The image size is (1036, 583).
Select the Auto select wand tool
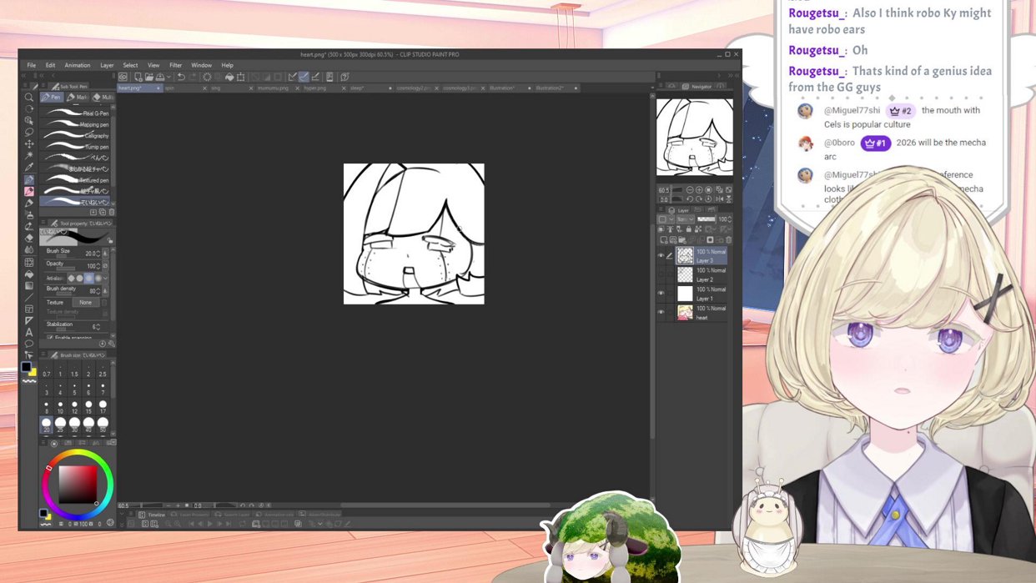28,155
